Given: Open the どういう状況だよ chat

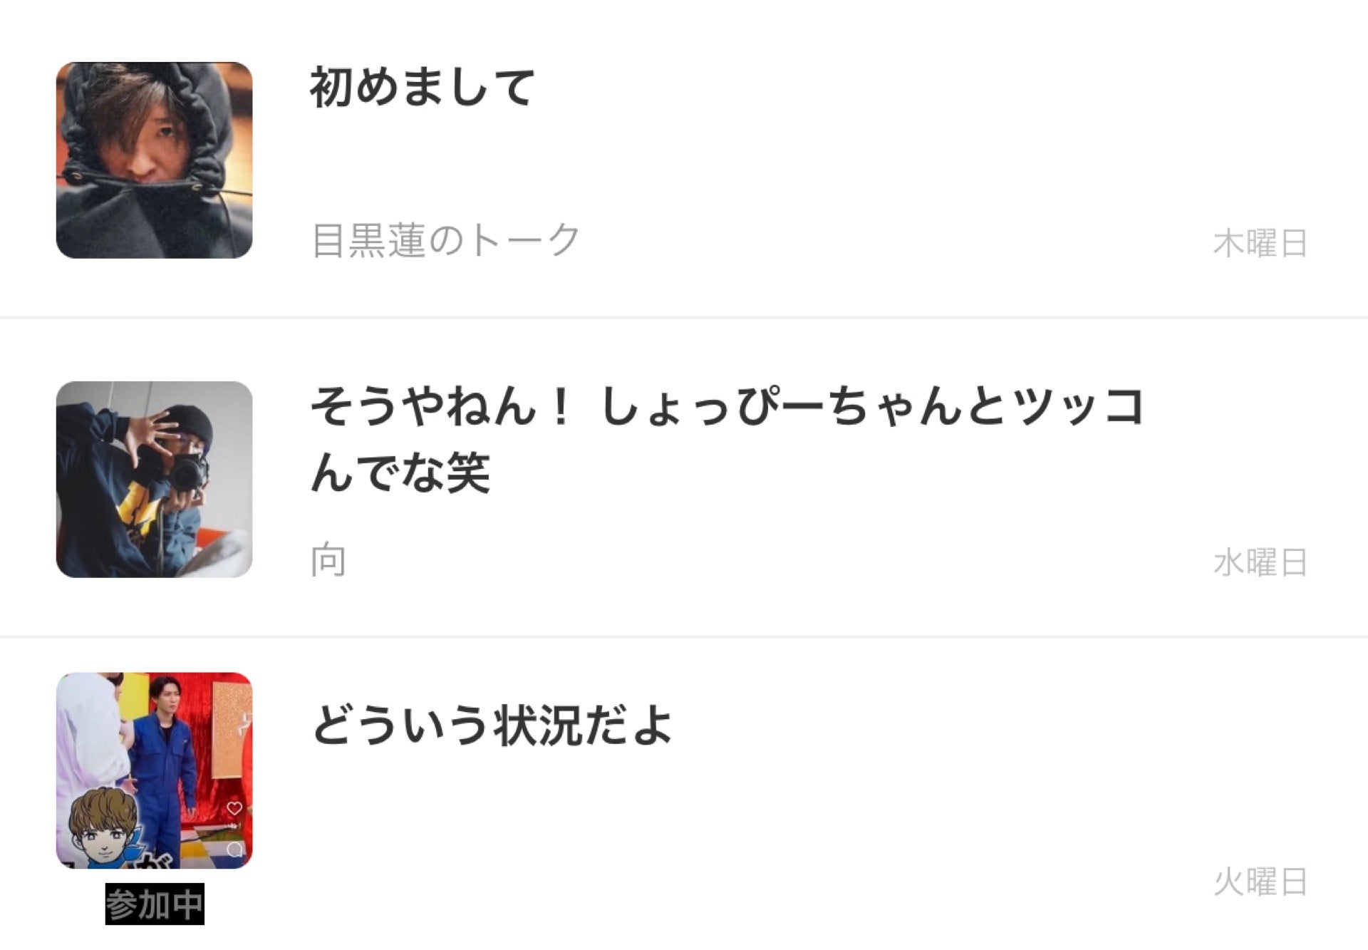Looking at the screenshot, I should tap(492, 725).
